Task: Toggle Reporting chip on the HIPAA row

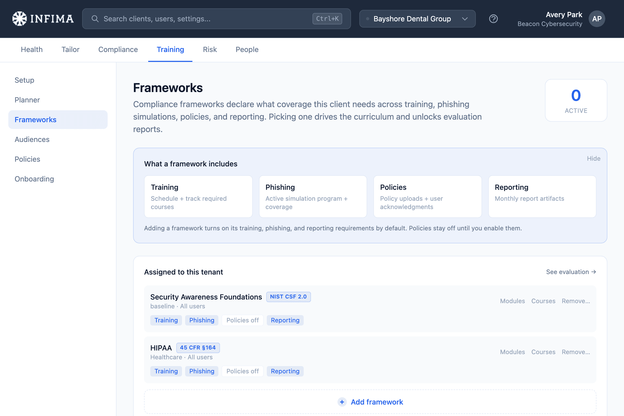Action: (285, 371)
